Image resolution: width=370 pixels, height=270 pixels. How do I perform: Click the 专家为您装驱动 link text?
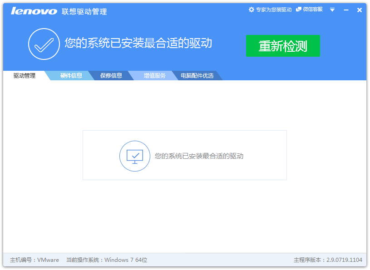pos(274,10)
